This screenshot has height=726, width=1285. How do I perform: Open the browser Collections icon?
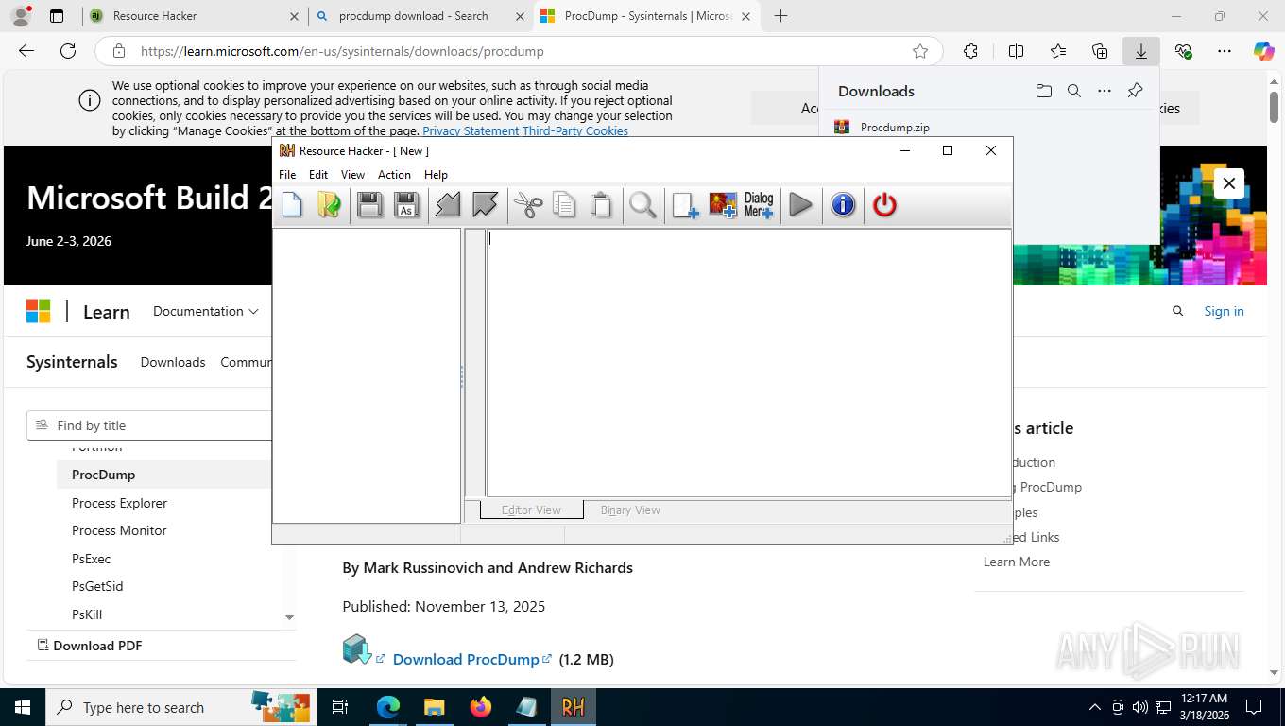1100,51
